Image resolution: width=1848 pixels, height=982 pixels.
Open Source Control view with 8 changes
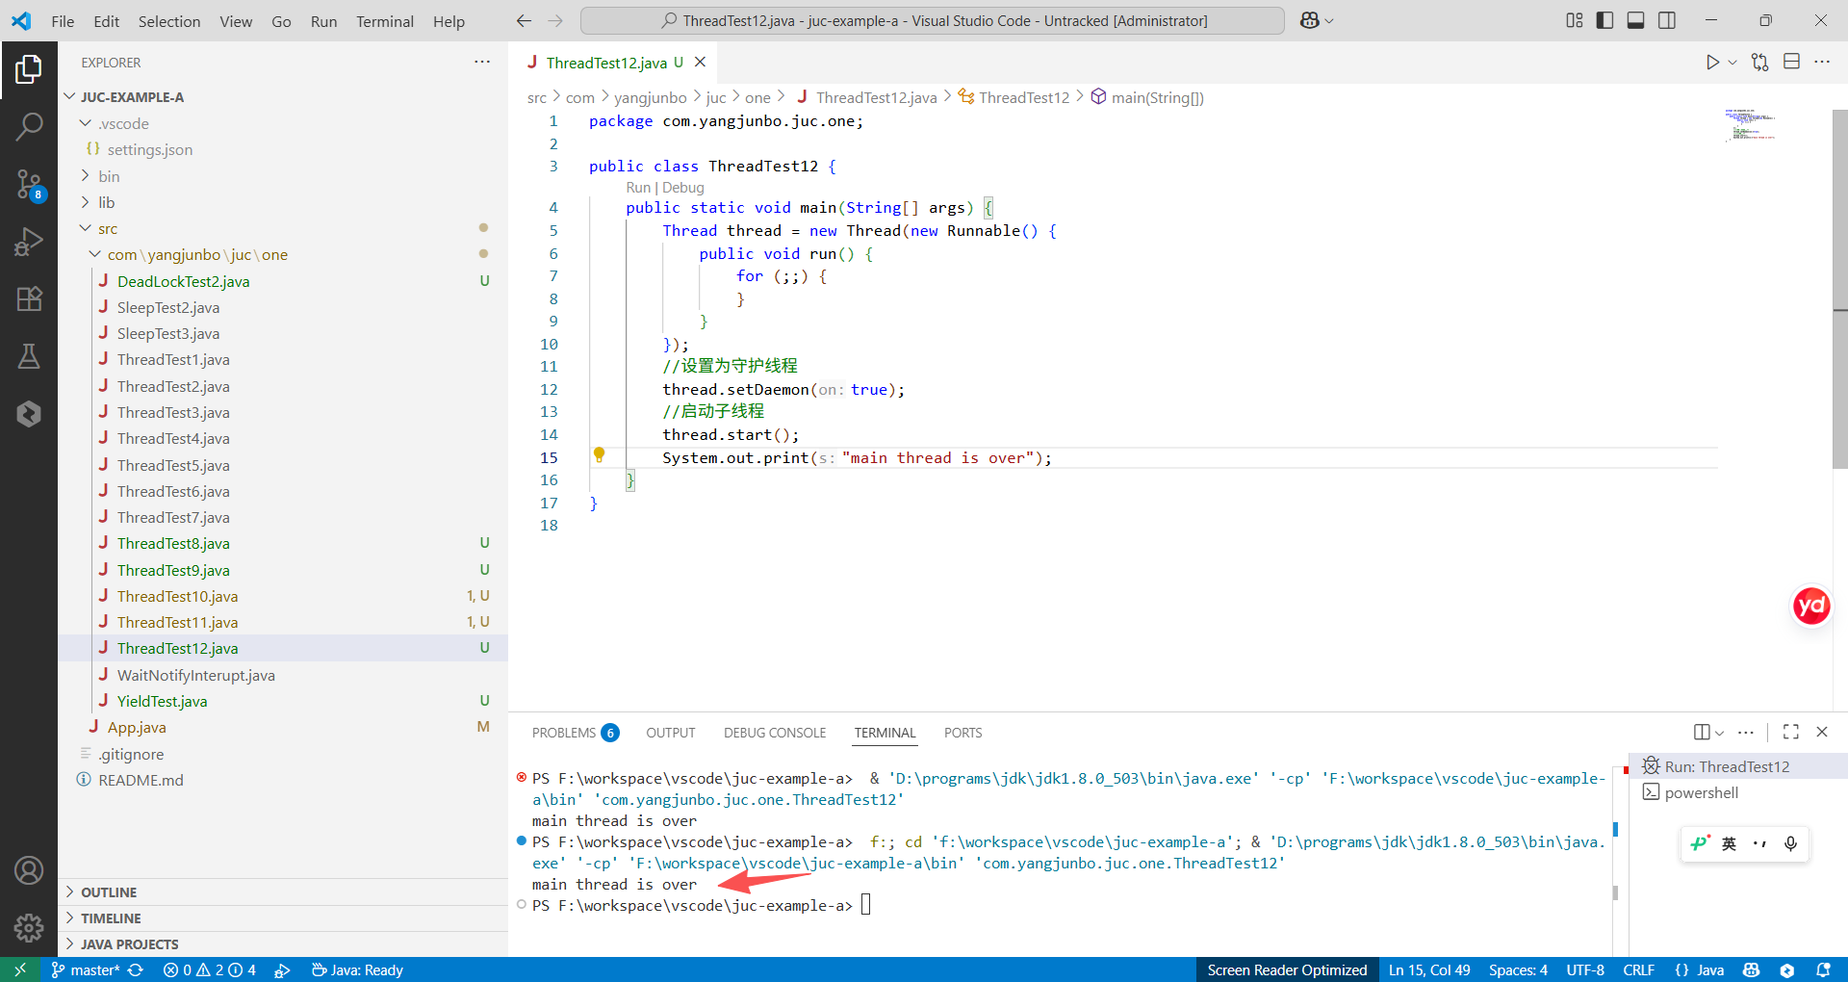coord(29,184)
